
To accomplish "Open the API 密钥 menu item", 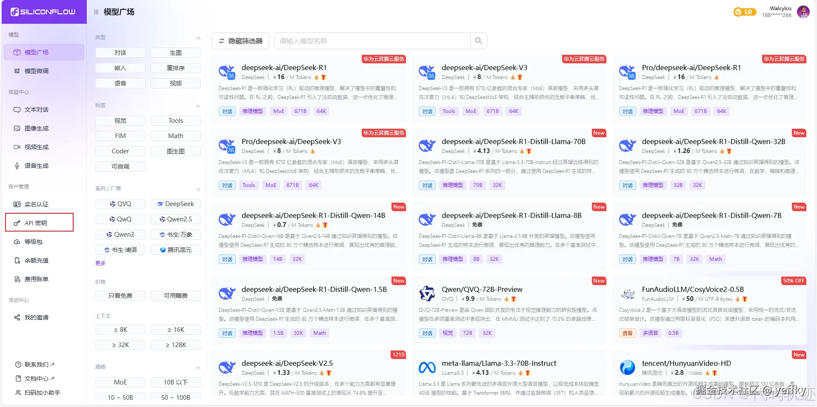I will click(39, 223).
